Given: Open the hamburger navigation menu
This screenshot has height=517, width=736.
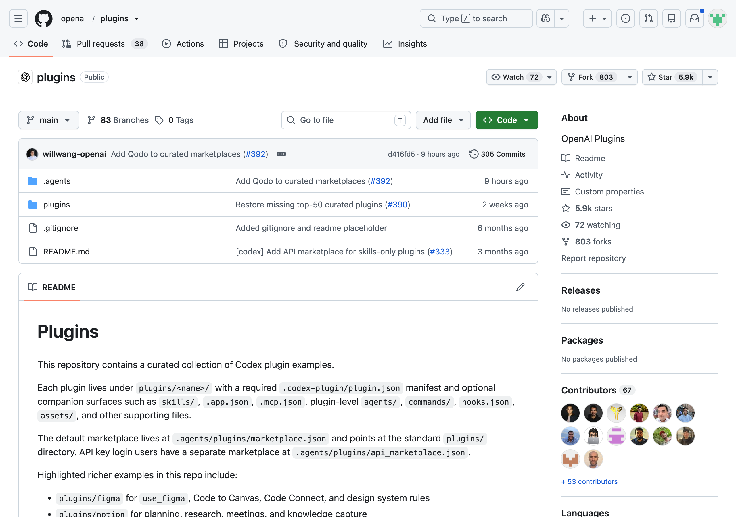Looking at the screenshot, I should pos(18,18).
